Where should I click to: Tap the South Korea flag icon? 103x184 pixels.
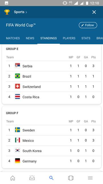tap(17, 150)
